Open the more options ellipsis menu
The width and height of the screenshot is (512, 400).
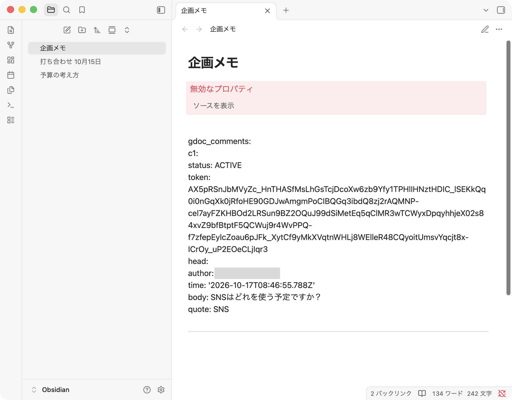click(x=499, y=29)
